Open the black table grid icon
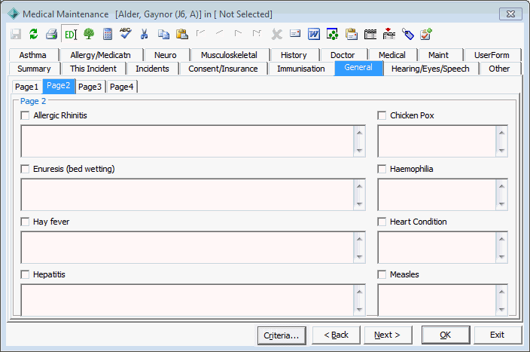This screenshot has height=352, width=530. tap(370, 34)
